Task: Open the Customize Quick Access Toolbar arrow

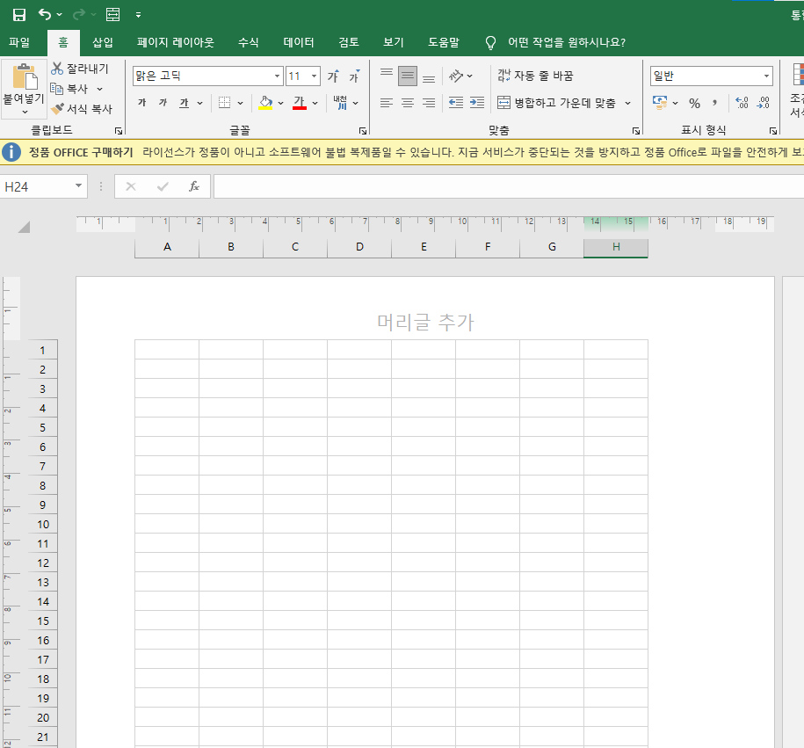Action: pos(139,15)
